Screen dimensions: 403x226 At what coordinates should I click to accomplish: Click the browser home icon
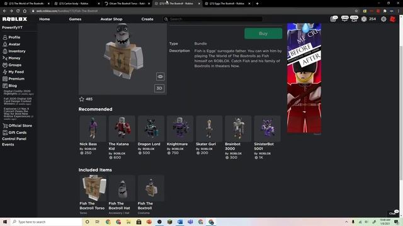point(25,11)
